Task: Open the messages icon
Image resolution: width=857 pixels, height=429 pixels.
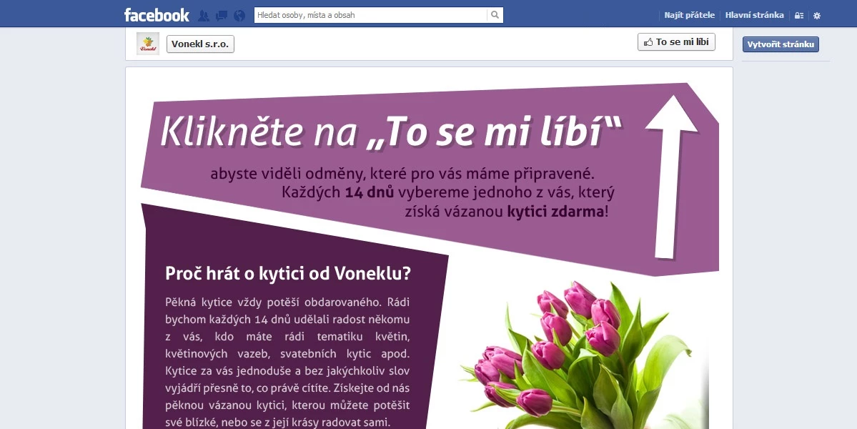Action: coord(222,15)
